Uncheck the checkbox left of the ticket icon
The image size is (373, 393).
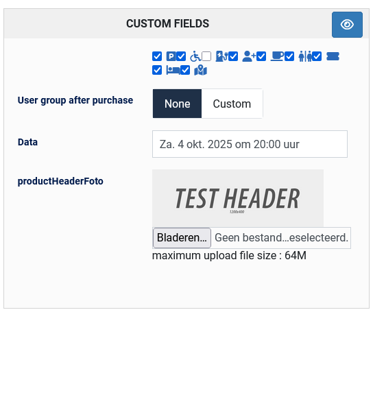pyautogui.click(x=317, y=56)
